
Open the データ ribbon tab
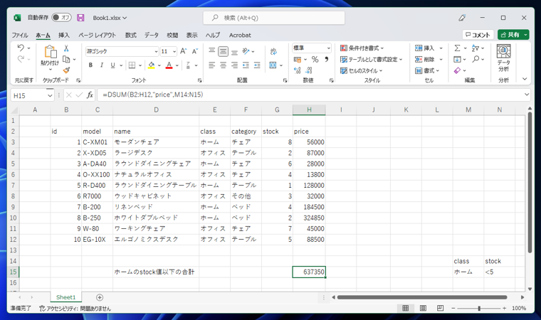click(x=152, y=35)
